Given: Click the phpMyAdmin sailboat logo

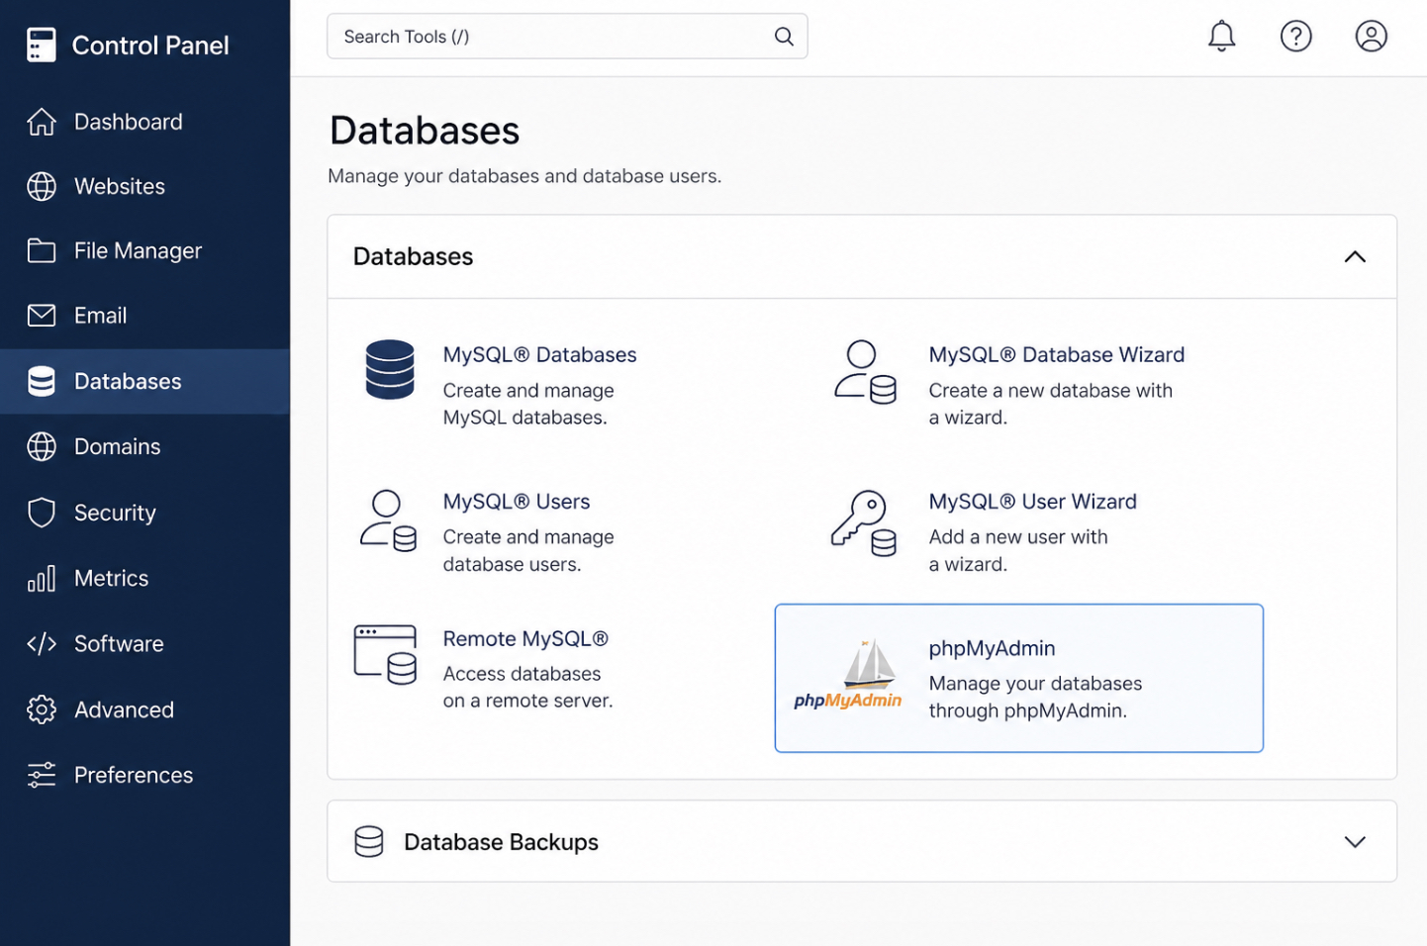Looking at the screenshot, I should (848, 675).
